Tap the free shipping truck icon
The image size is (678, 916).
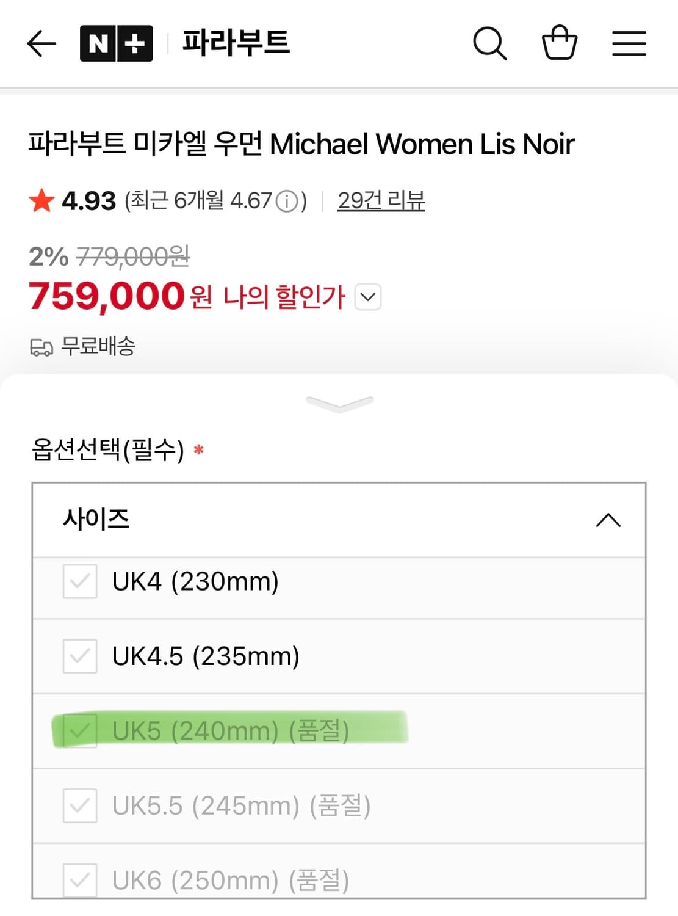coord(41,346)
